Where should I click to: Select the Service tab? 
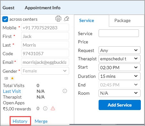(86, 21)
